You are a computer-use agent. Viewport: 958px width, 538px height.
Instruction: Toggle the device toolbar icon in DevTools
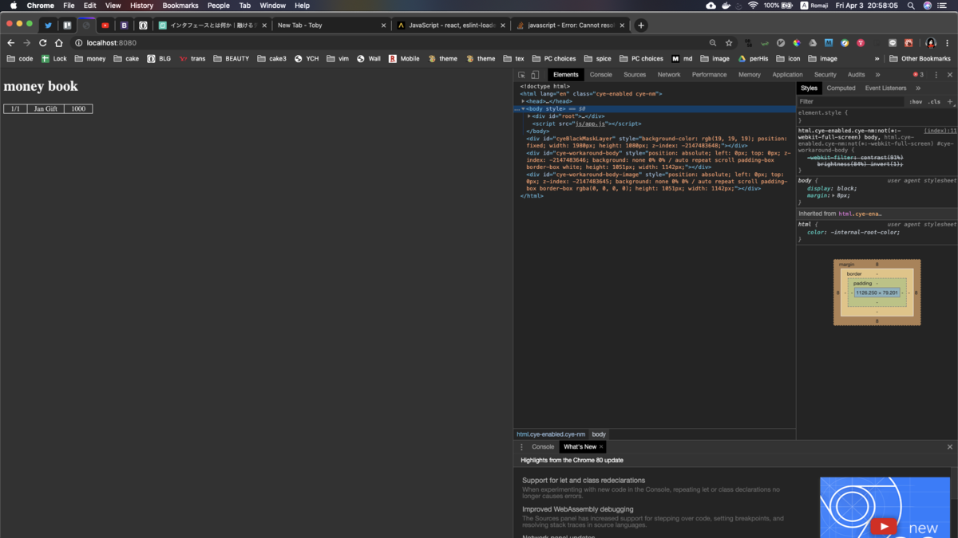point(535,75)
